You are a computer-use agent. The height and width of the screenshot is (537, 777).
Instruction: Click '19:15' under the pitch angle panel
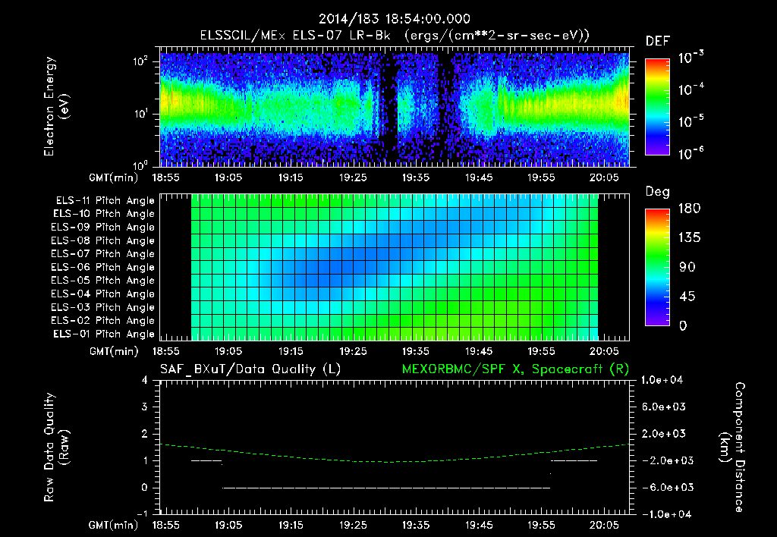(x=291, y=352)
